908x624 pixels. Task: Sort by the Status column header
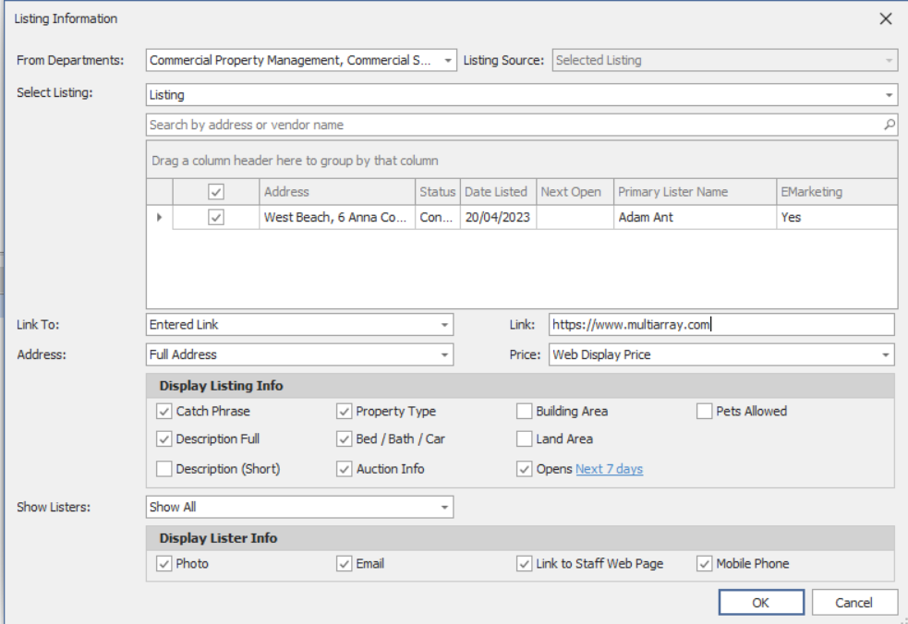point(437,192)
